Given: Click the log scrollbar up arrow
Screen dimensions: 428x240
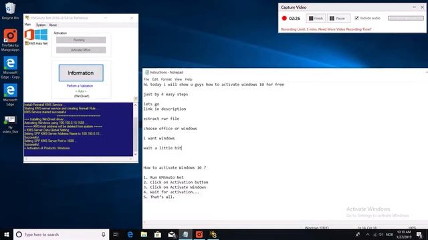Looking at the screenshot, I should pos(135,105).
